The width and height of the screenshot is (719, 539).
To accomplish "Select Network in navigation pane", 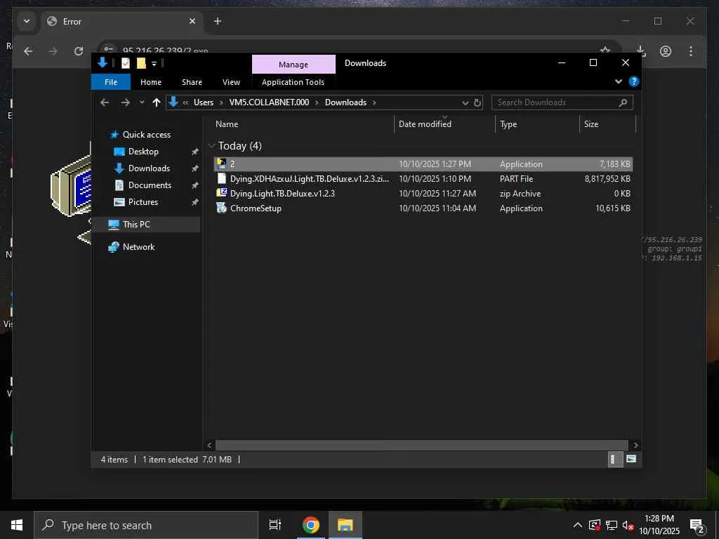I will [x=138, y=247].
